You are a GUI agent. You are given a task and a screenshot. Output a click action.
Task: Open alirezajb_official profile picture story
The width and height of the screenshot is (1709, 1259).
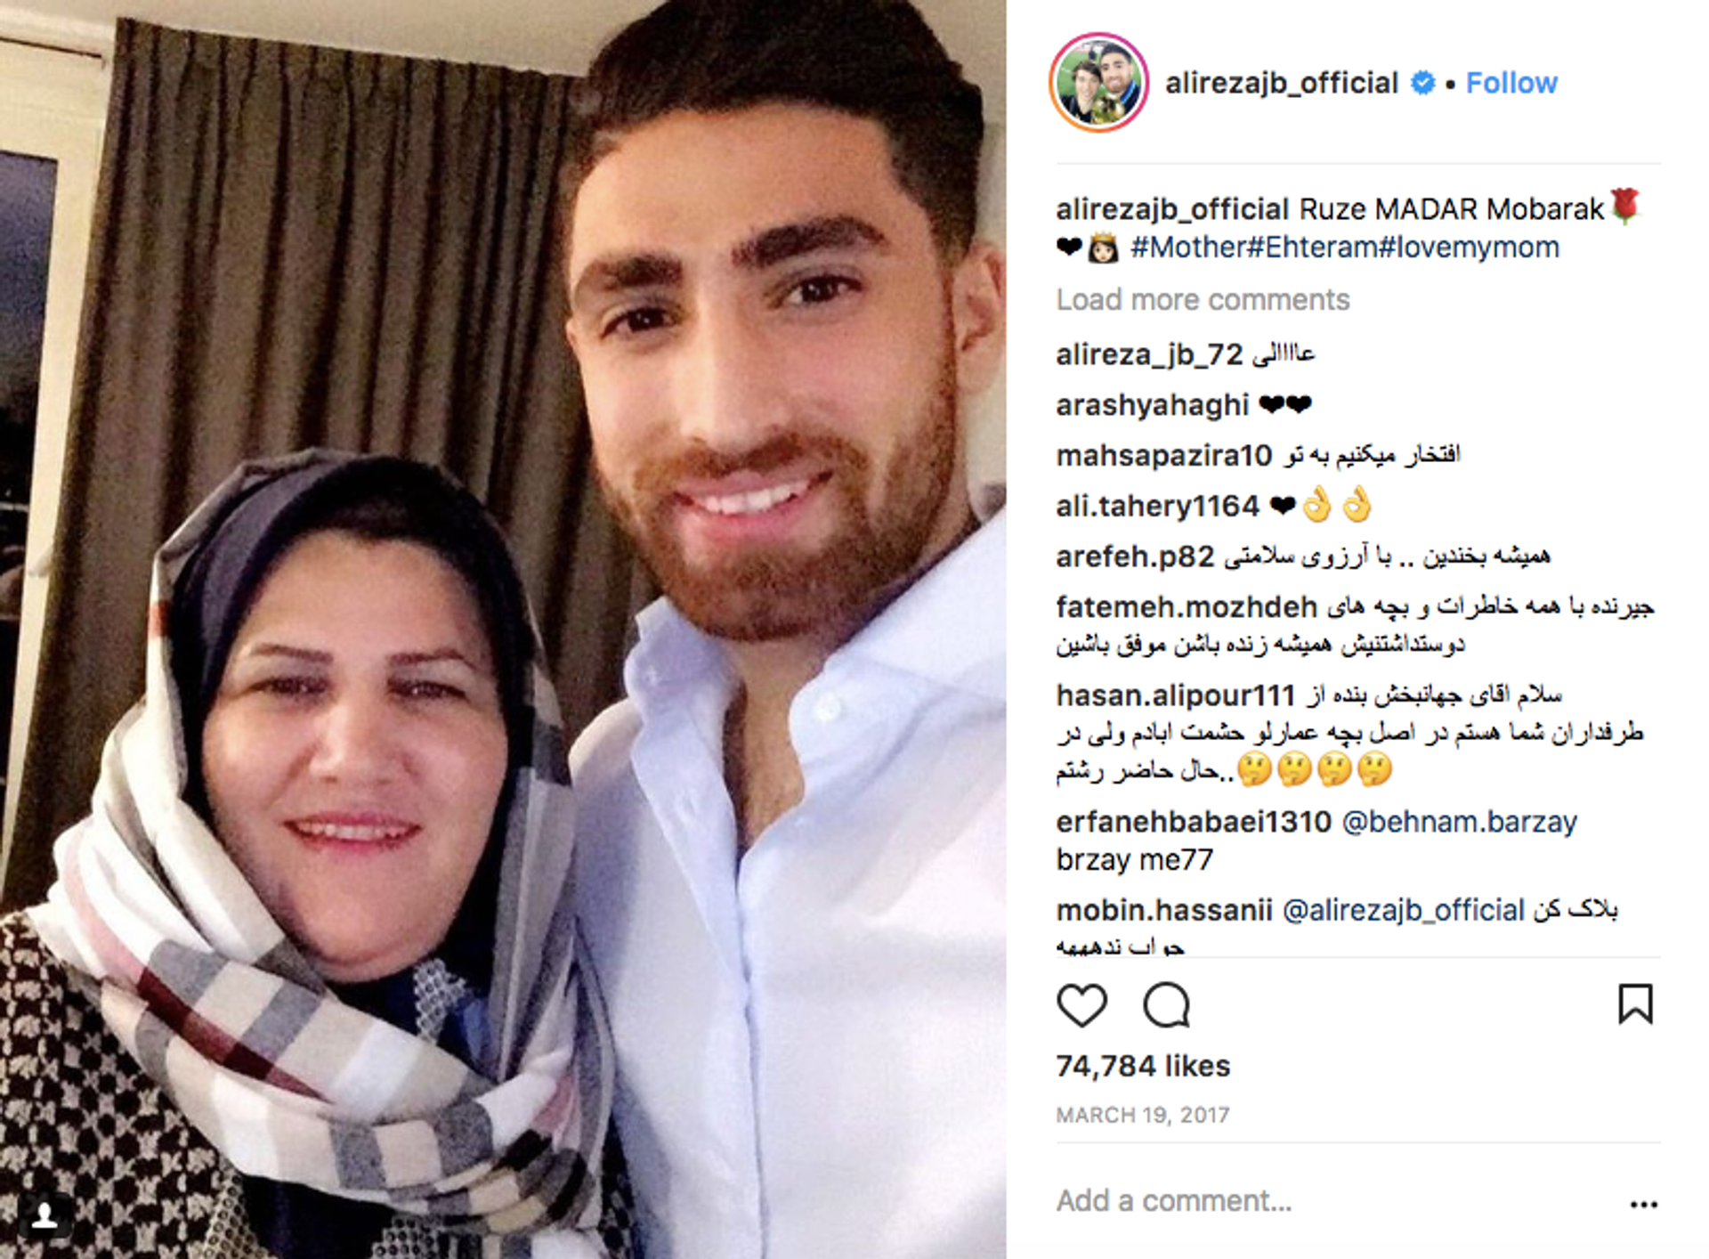(1098, 83)
